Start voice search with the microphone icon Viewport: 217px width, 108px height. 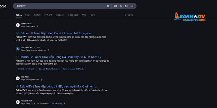121,6
